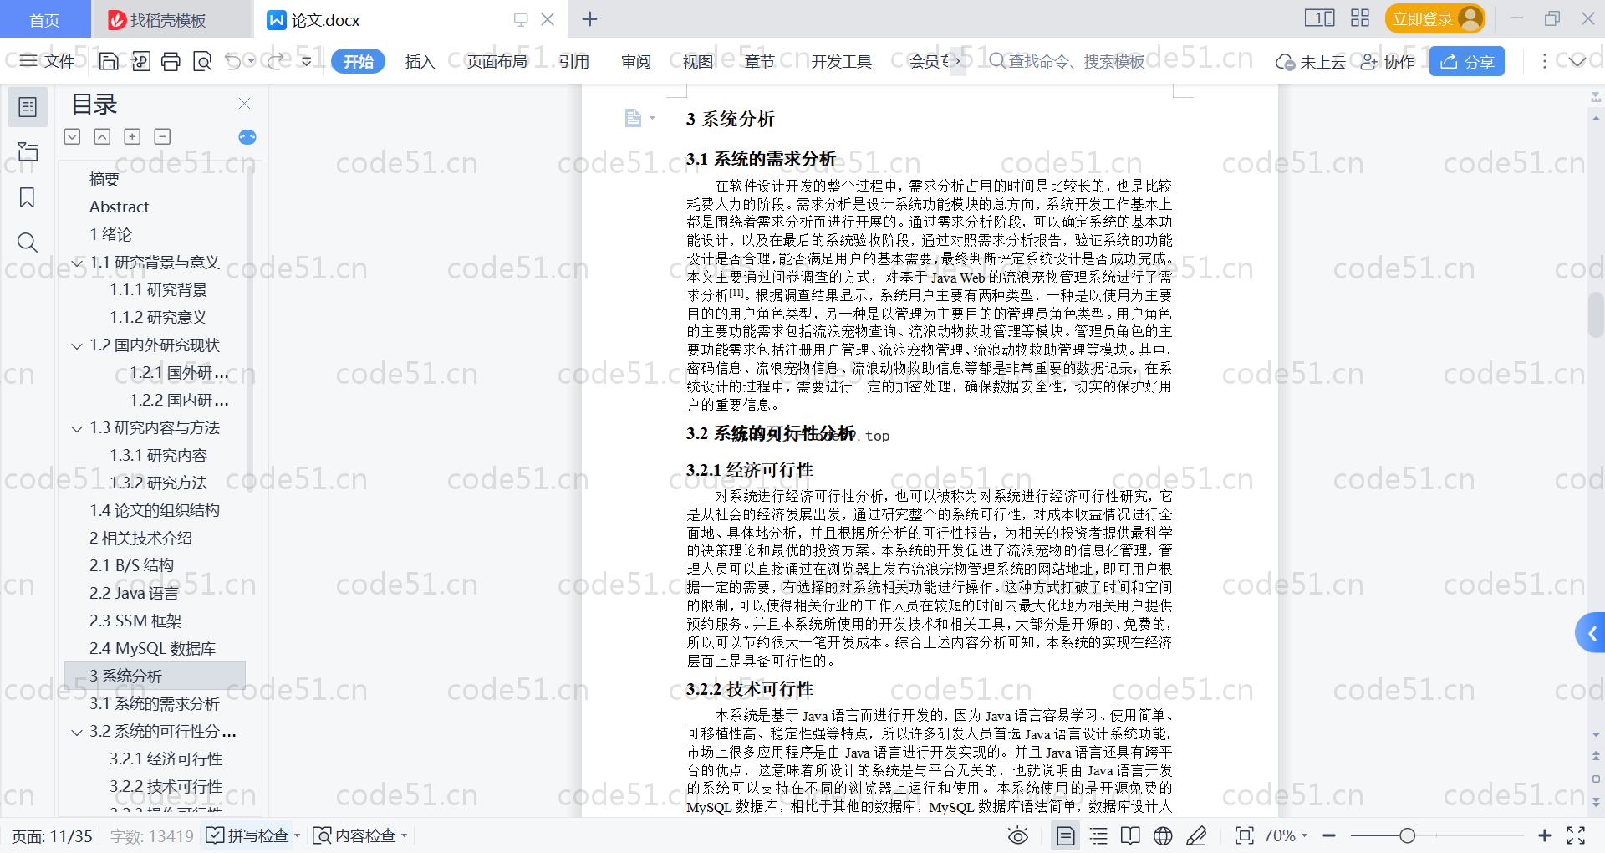Image resolution: width=1605 pixels, height=853 pixels.
Task: Select the 开发工具 ribbon tab
Action: click(x=841, y=61)
